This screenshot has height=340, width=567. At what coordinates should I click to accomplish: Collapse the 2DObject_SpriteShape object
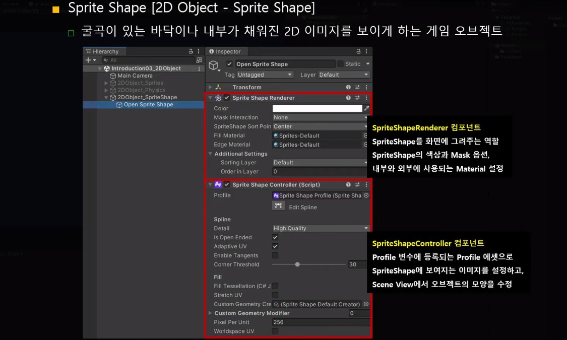click(106, 97)
